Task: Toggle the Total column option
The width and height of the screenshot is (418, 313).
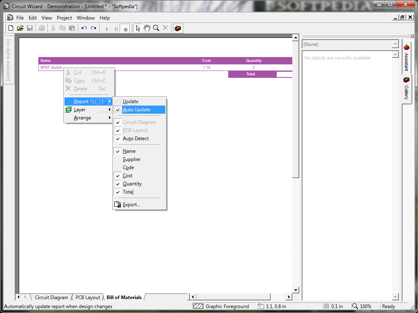Action: pos(139,192)
